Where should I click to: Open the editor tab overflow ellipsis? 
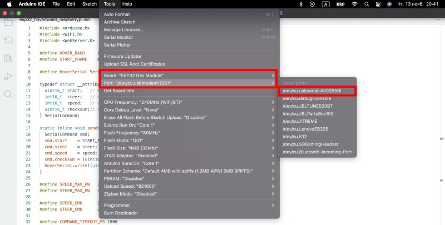437,19
